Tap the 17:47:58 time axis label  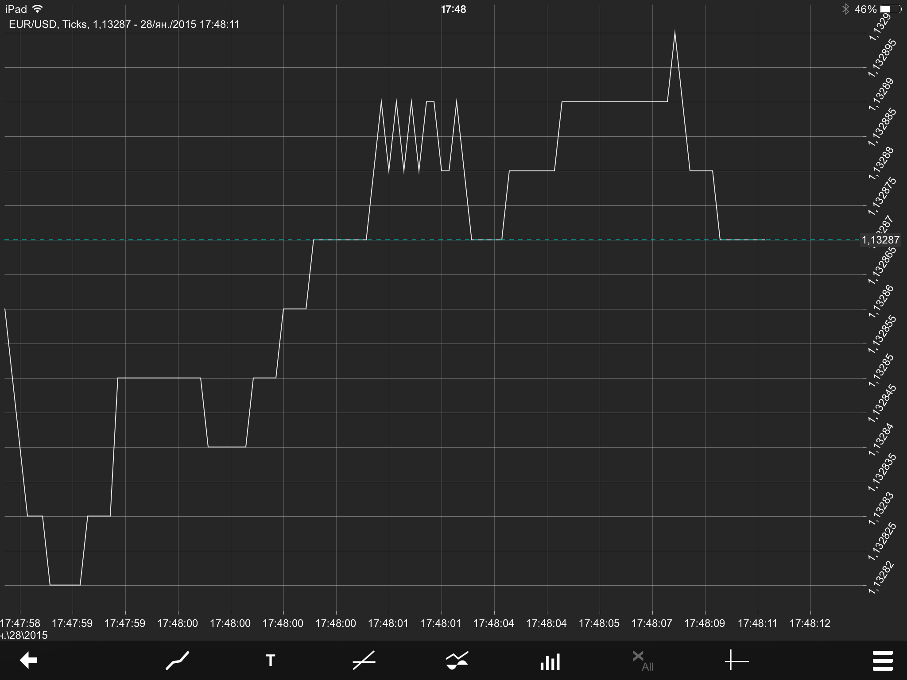tap(20, 623)
